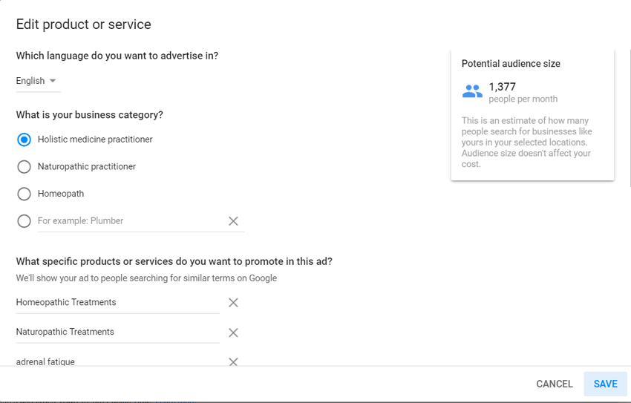Cancel editing product or service
631x403 pixels.
click(x=554, y=384)
